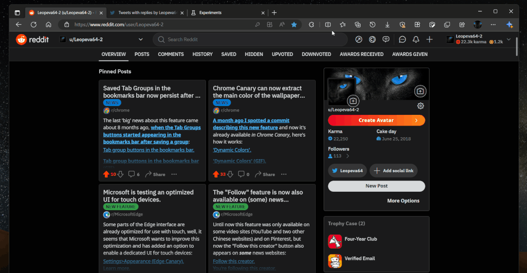The width and height of the screenshot is (527, 273).
Task: Expand the u/Leopeva64-2 community dropdown
Action: pos(141,39)
